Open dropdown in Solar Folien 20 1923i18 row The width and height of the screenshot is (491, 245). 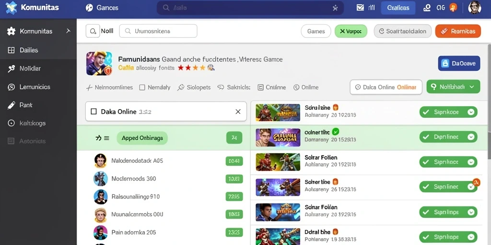[471, 162]
